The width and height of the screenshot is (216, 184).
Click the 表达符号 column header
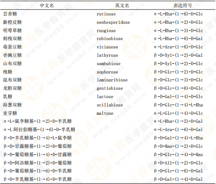[x=183, y=6]
